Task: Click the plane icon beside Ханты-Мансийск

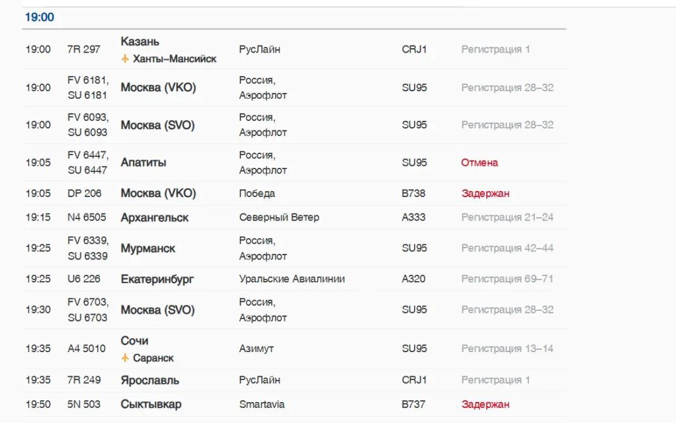Action: 125,59
